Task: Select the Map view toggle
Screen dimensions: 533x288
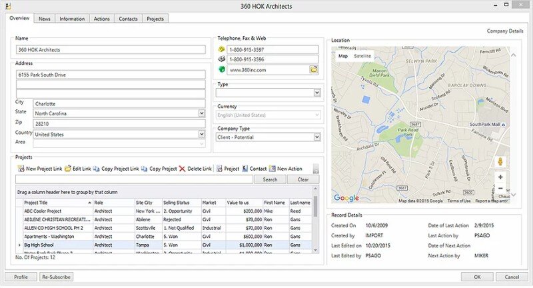Action: (343, 57)
